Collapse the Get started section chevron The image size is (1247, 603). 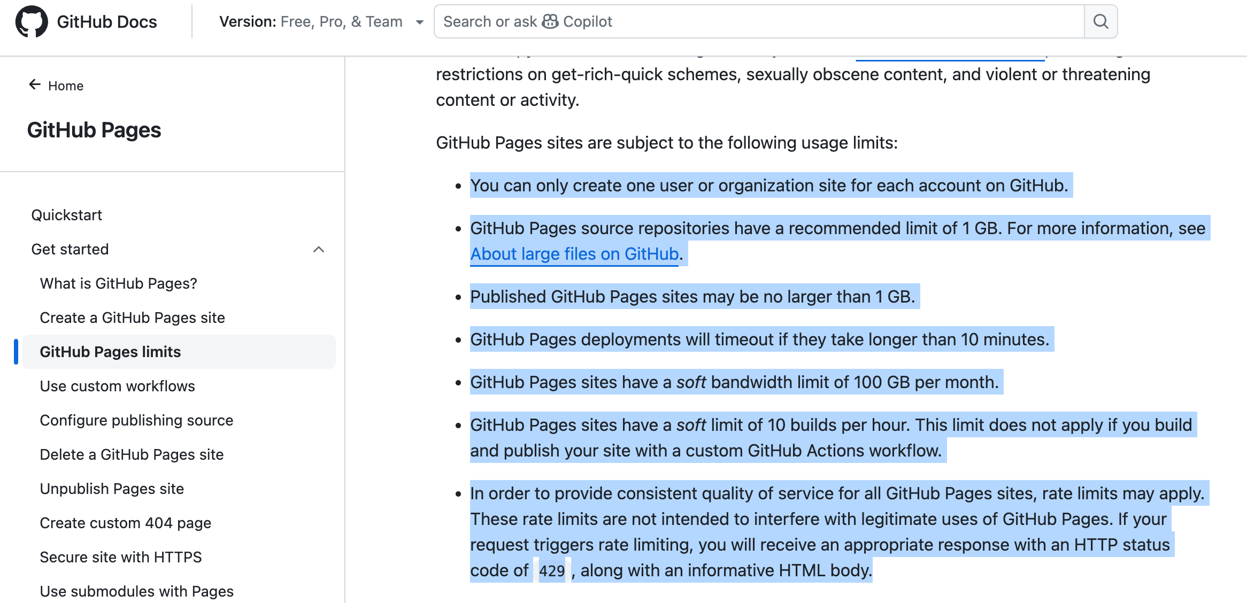pyautogui.click(x=319, y=250)
